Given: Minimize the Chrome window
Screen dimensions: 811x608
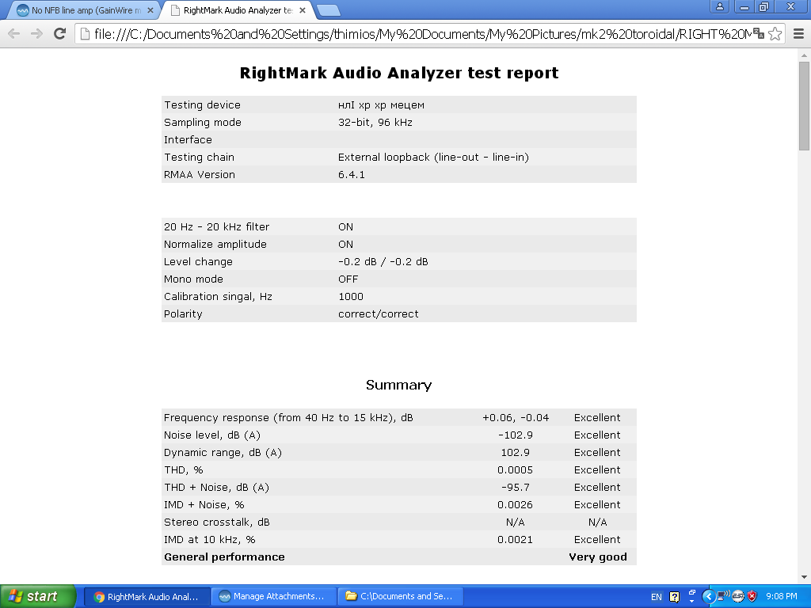Looking at the screenshot, I should [744, 6].
